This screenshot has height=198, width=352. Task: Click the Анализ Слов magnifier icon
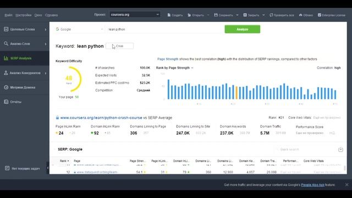(6, 43)
